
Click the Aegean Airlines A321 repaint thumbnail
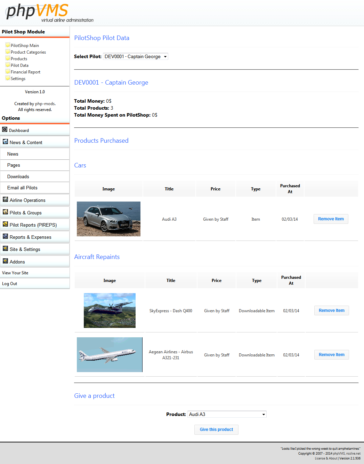(x=110, y=355)
